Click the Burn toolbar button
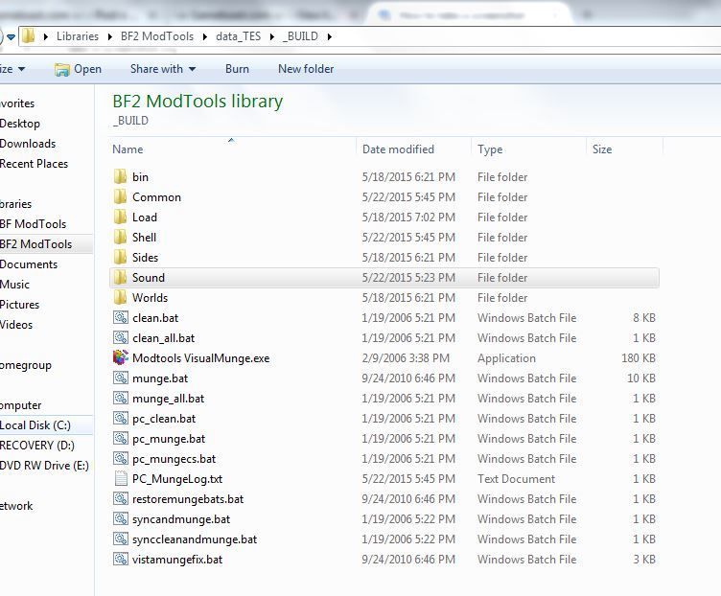The image size is (721, 596). [237, 69]
